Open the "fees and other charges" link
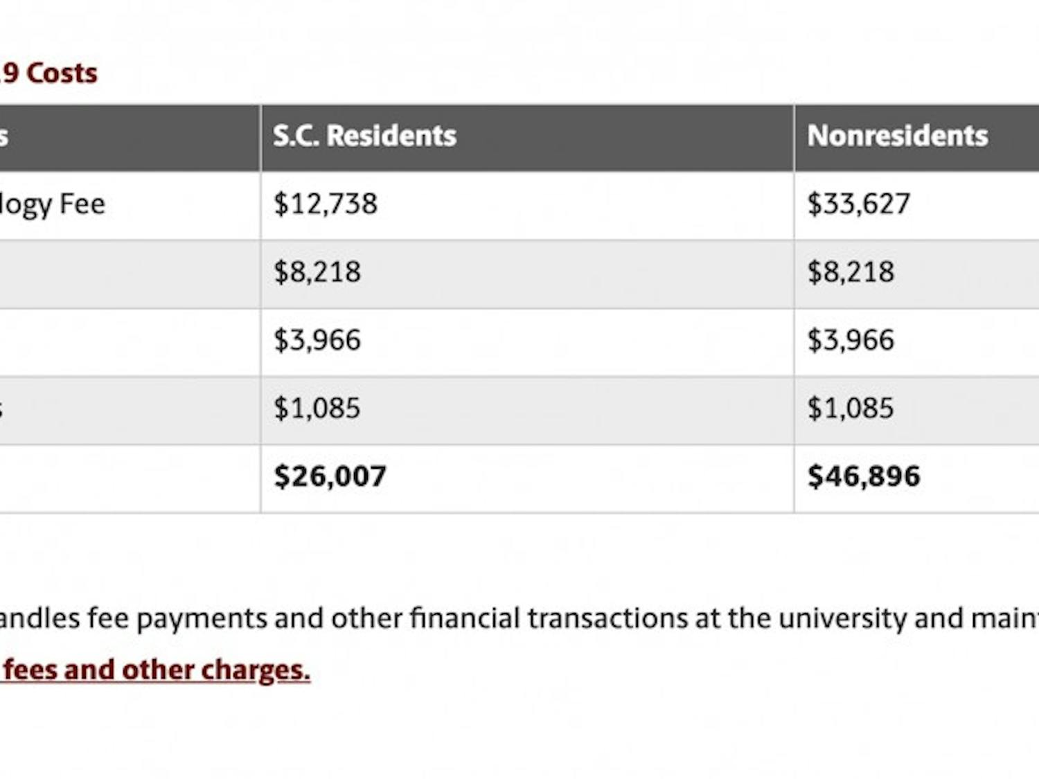The width and height of the screenshot is (1039, 779). [x=156, y=670]
